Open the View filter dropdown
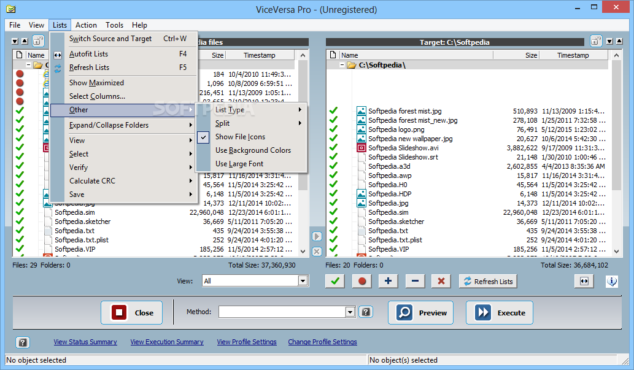Image resolution: width=634 pixels, height=370 pixels. 303,280
